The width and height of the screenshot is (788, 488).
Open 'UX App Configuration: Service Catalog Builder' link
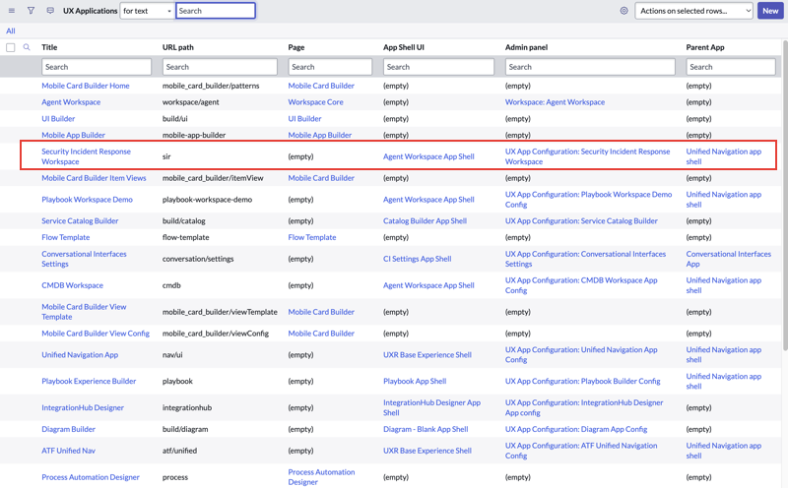[581, 221]
